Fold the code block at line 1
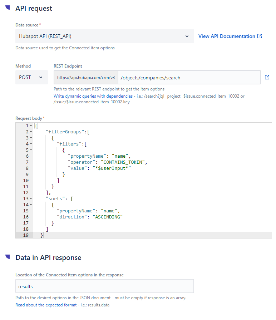276x320 pixels. point(31,126)
